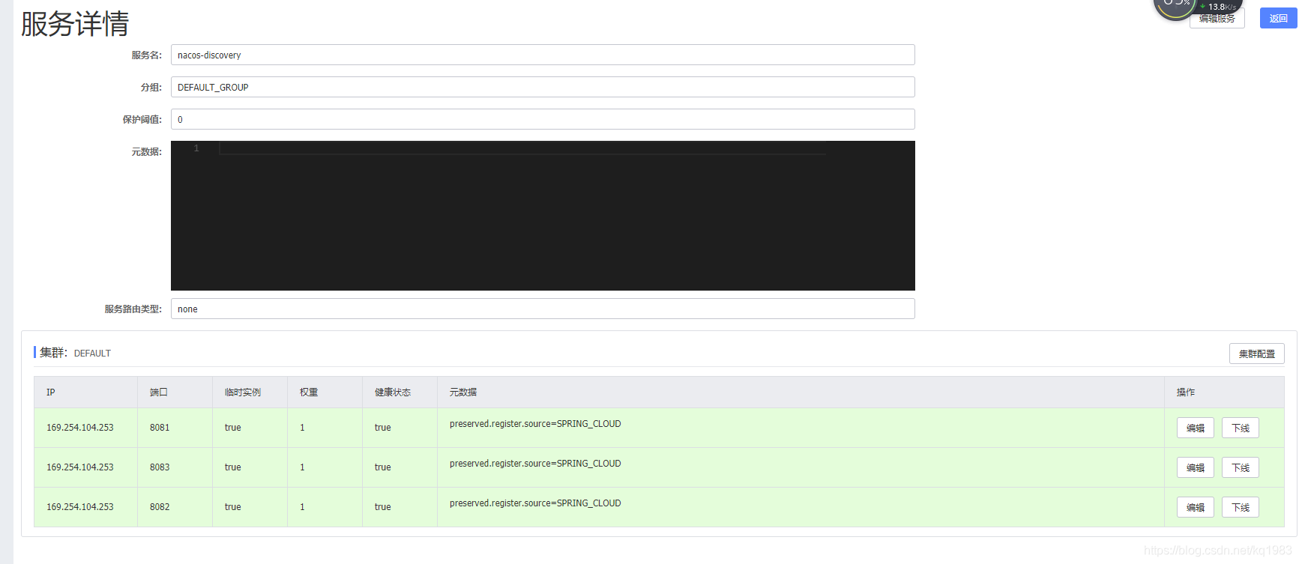This screenshot has height=564, width=1299.
Task: Click the metadata text in the 8083 row
Action: click(535, 464)
